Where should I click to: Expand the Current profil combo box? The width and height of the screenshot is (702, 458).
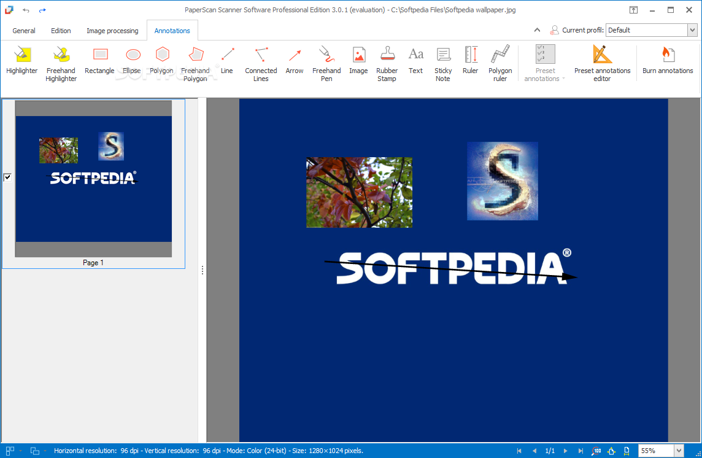[x=692, y=30]
